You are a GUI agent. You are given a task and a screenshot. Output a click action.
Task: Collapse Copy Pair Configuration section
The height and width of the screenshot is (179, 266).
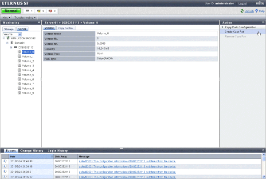pyautogui.click(x=223, y=27)
